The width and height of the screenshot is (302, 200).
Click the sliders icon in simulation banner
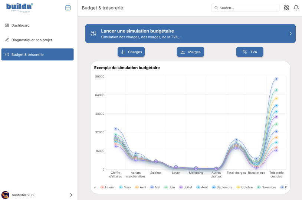pos(93,34)
